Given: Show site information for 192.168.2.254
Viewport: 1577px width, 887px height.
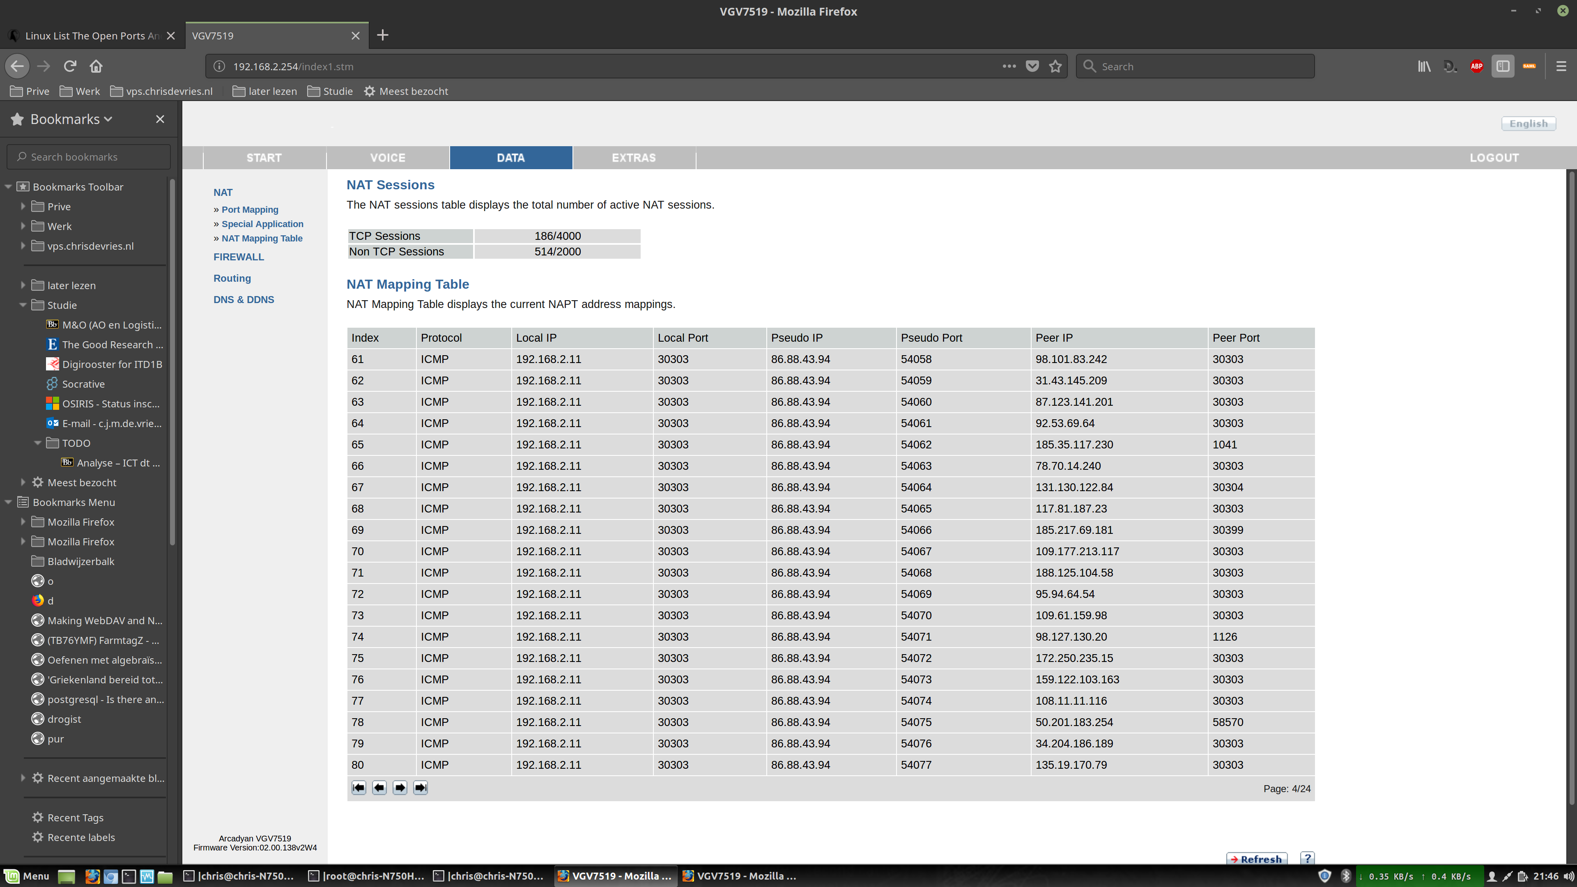Looking at the screenshot, I should (x=219, y=66).
